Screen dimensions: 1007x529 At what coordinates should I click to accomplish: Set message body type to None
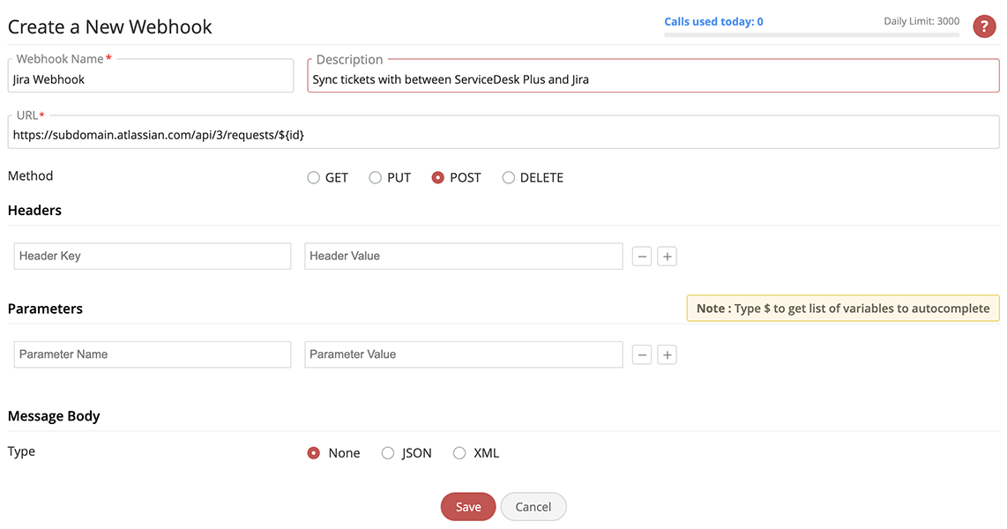(313, 453)
